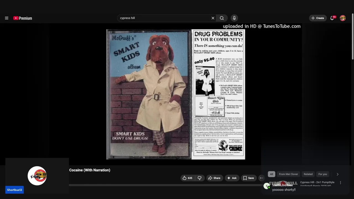354x199 pixels.
Task: Dislike the video with thumbs down
Action: click(x=199, y=178)
